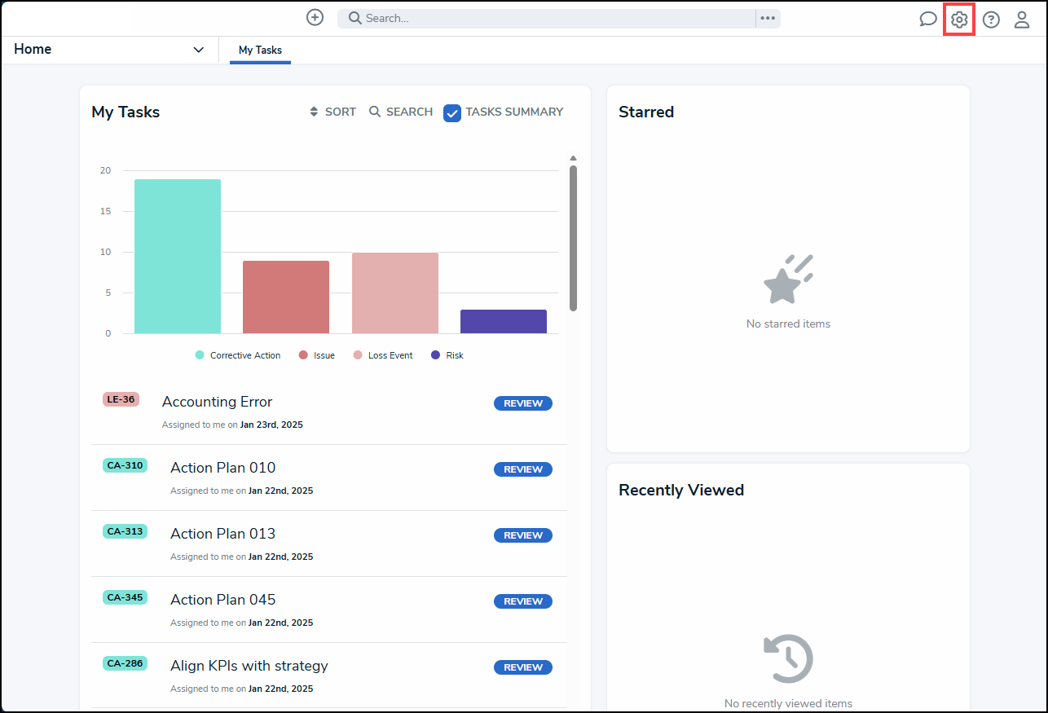Click the plus create-new icon
This screenshot has width=1048, height=713.
click(315, 18)
